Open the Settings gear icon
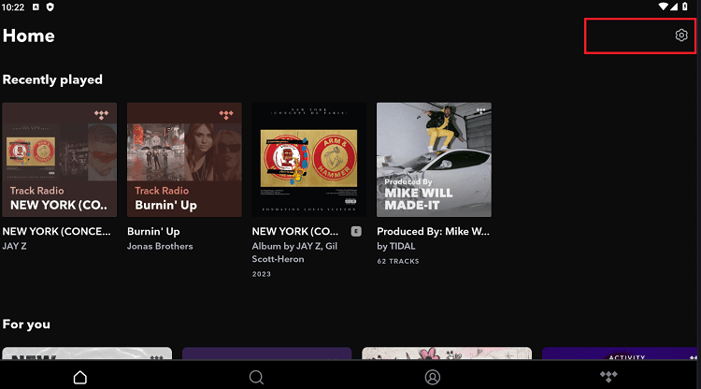Screen dimensions: 701x389 click(x=680, y=35)
